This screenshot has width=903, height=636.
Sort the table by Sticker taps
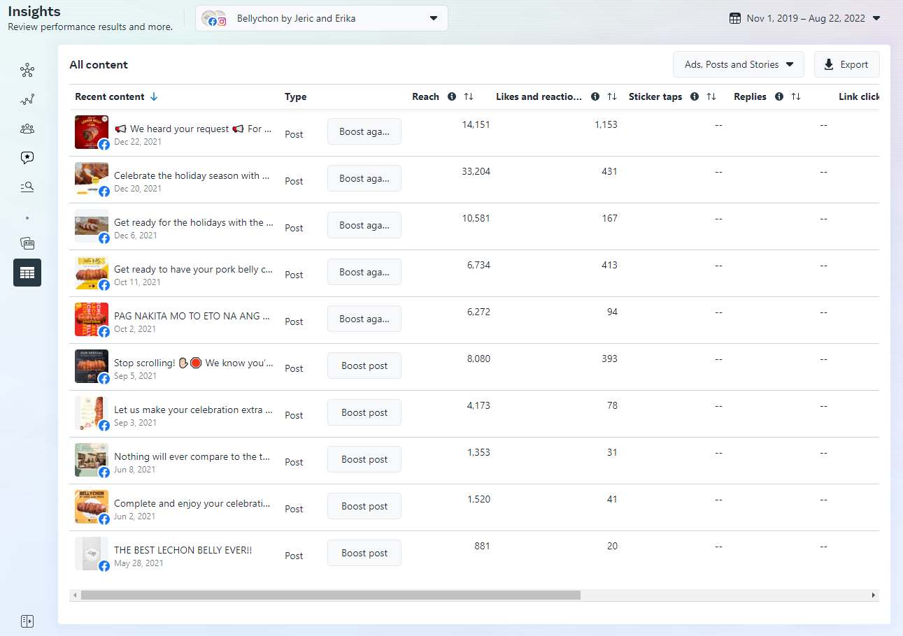(711, 97)
